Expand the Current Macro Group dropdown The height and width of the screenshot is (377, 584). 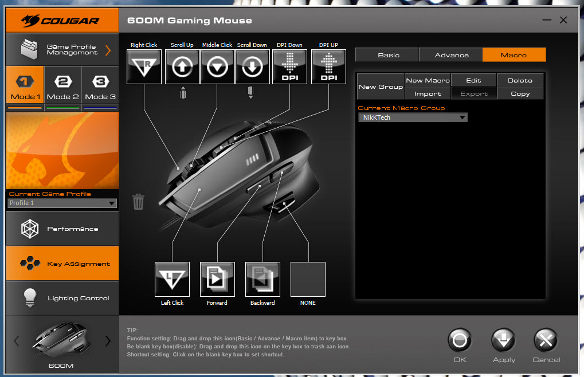413,117
